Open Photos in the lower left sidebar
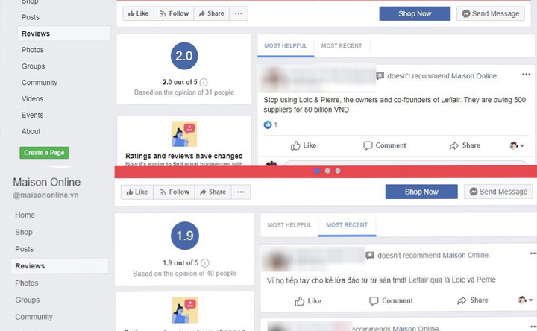537x331 pixels. tap(27, 283)
